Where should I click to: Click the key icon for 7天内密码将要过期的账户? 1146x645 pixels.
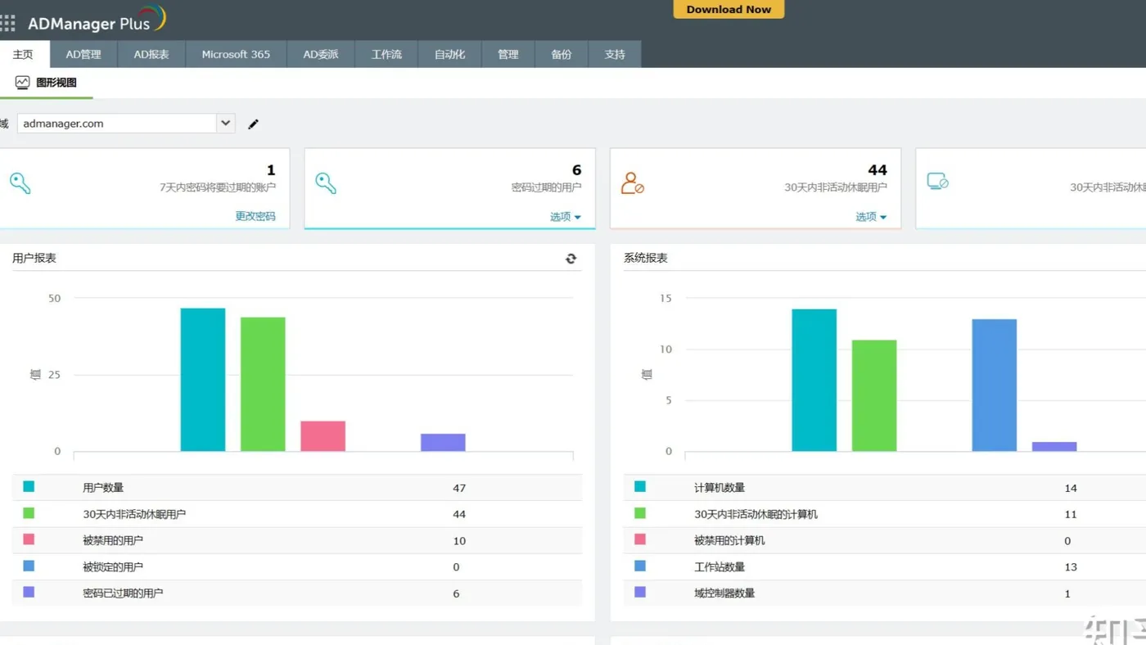click(20, 183)
